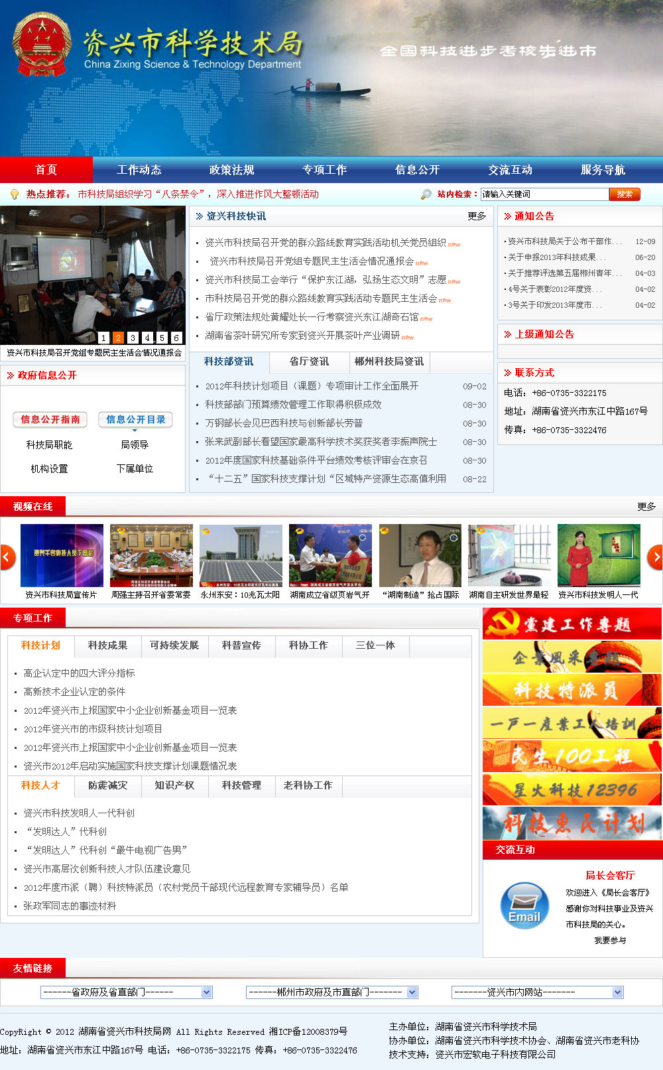Open the 郴州市政府及市直部门 dropdown
This screenshot has width=663, height=1070.
click(x=331, y=992)
